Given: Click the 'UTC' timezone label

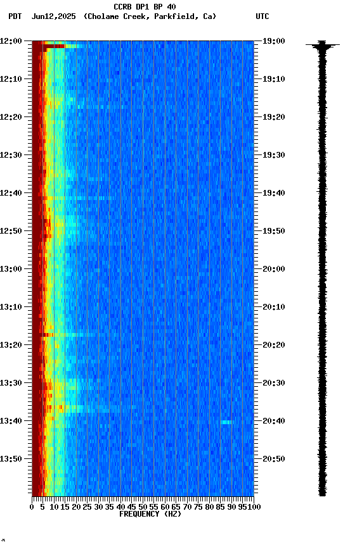Looking at the screenshot, I should pos(262,16).
